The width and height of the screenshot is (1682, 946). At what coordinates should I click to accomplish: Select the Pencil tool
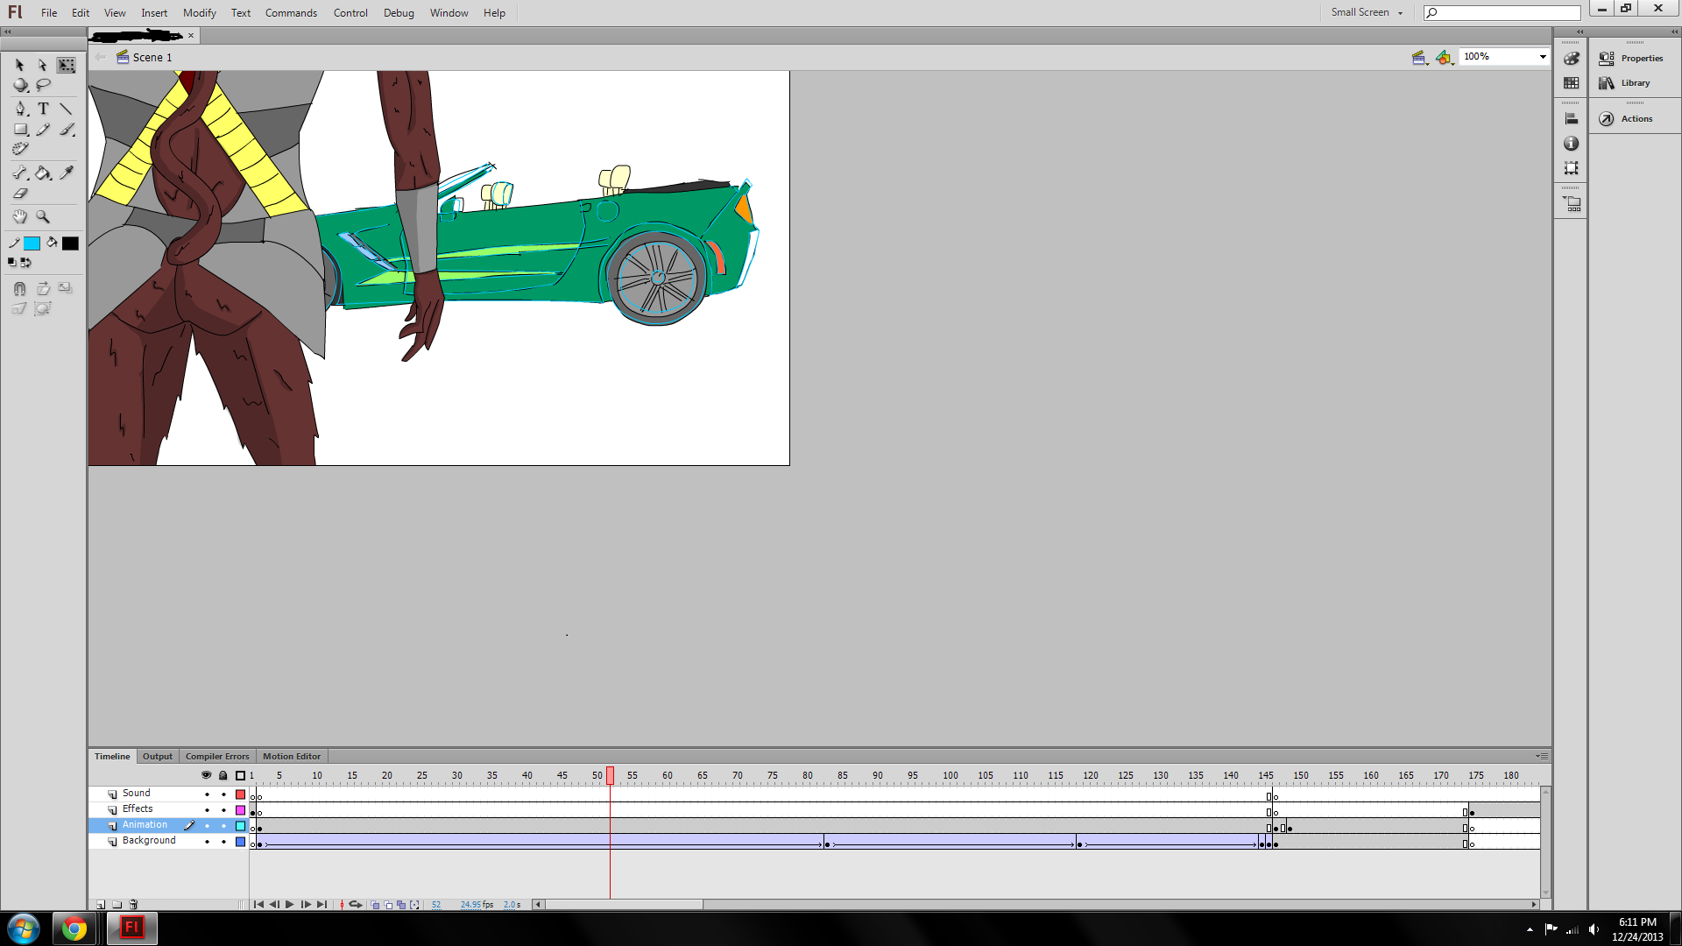click(x=43, y=130)
